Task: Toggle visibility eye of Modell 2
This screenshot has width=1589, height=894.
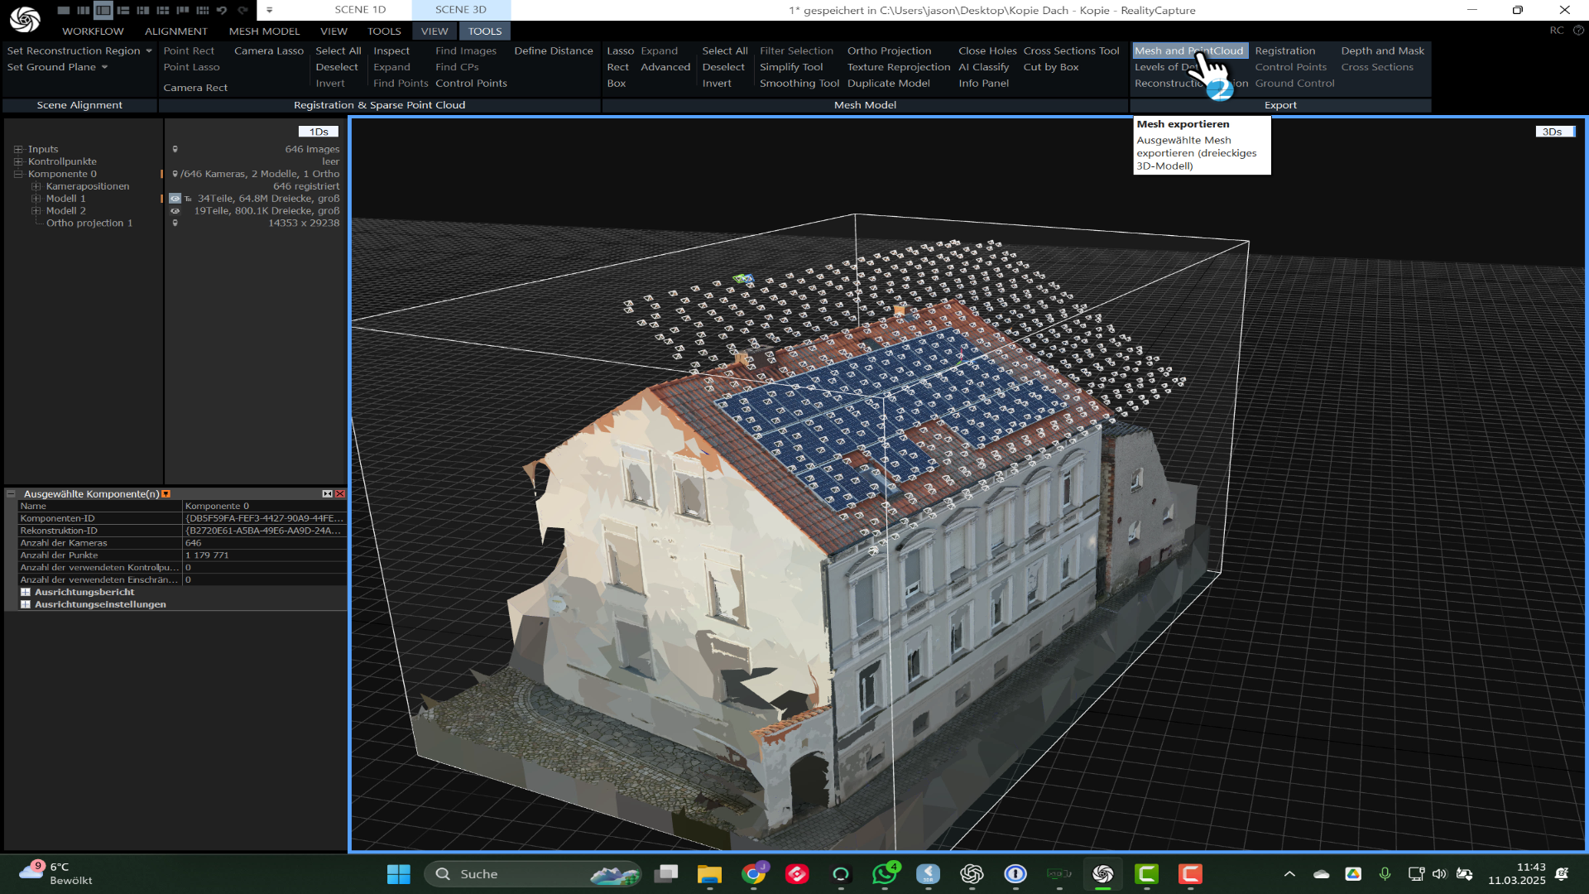Action: (x=175, y=211)
